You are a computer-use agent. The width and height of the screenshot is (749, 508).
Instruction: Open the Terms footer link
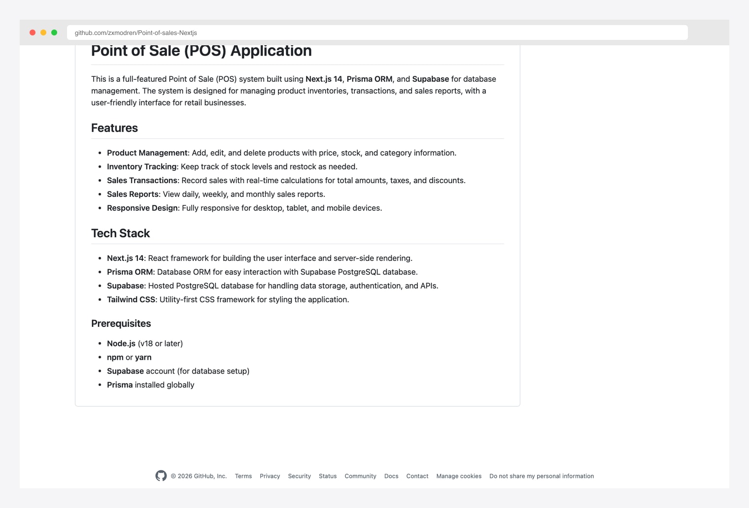(x=243, y=476)
